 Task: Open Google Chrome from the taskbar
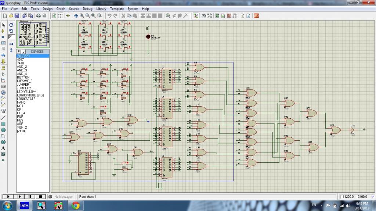click(76, 206)
